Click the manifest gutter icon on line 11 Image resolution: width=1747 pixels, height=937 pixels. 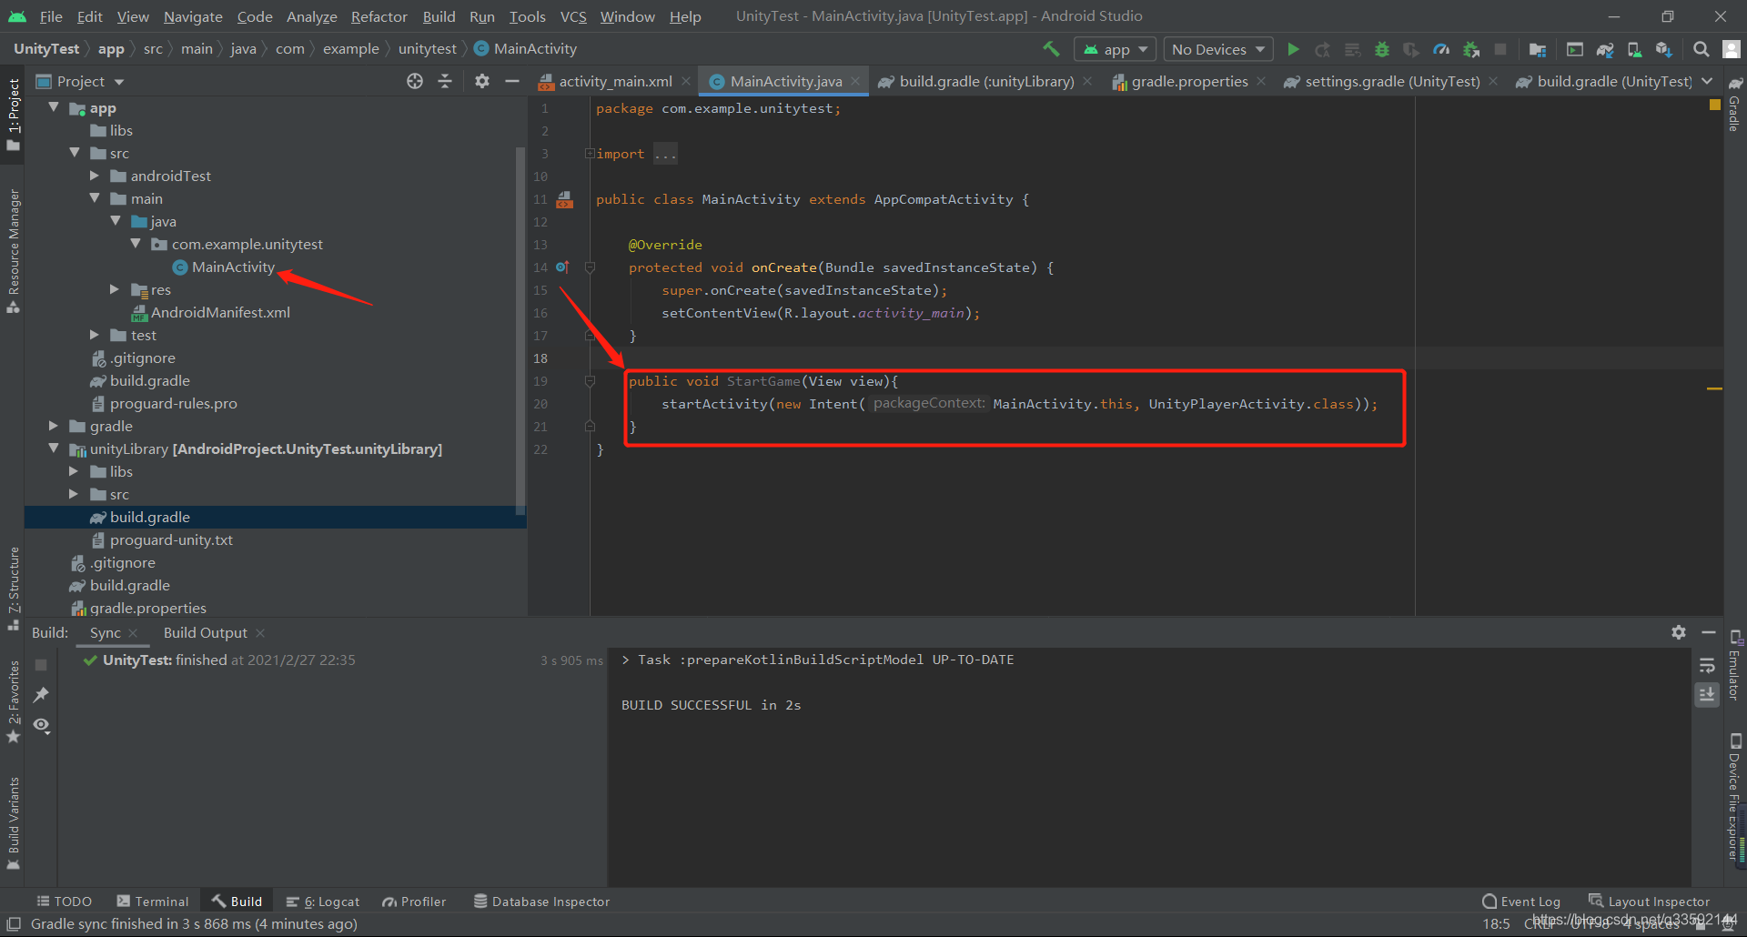point(565,199)
